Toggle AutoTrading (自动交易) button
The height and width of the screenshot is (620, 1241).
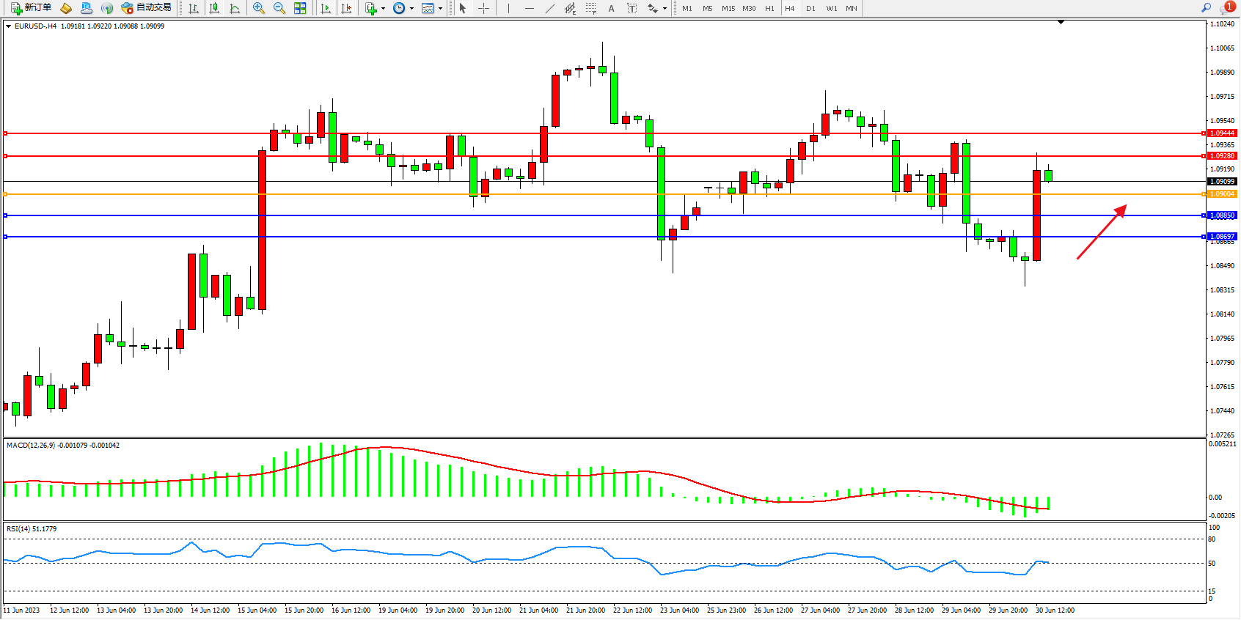tap(147, 8)
